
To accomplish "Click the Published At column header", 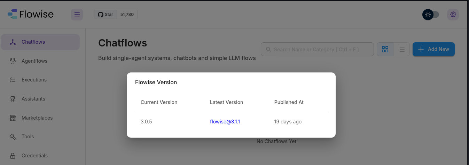I will coord(289,102).
